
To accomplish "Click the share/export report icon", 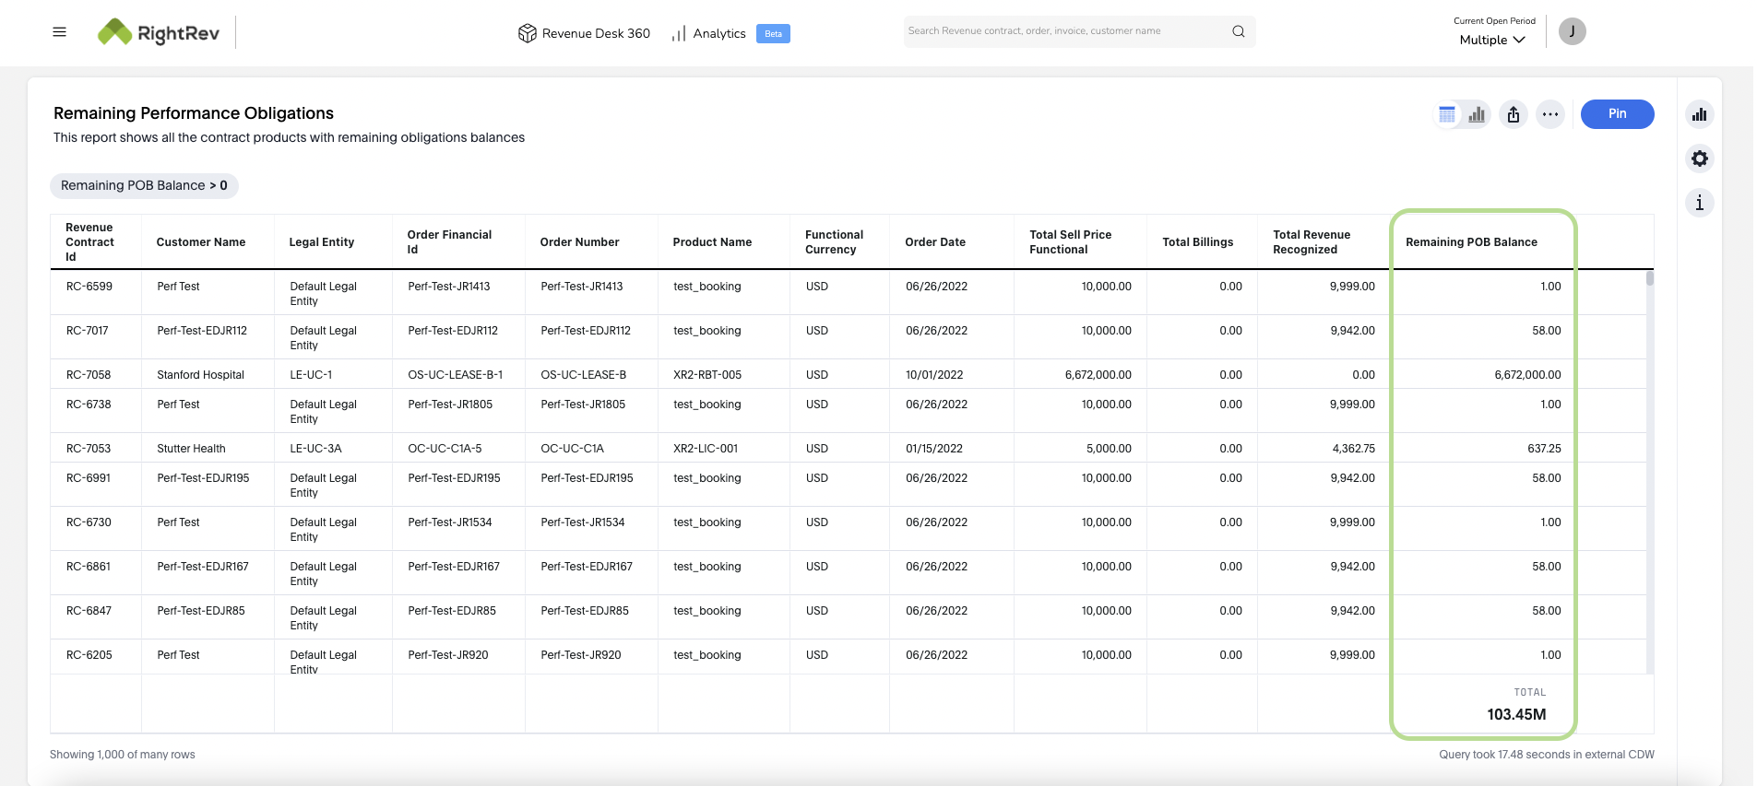I will 1514,114.
